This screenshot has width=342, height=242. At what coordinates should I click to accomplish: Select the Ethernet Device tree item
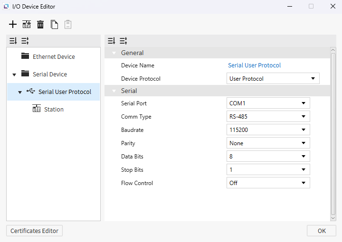pos(54,57)
